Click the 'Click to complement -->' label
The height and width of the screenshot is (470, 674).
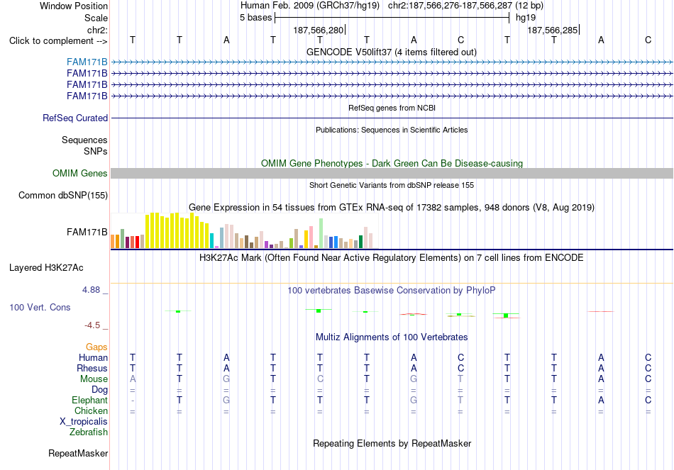(58, 41)
